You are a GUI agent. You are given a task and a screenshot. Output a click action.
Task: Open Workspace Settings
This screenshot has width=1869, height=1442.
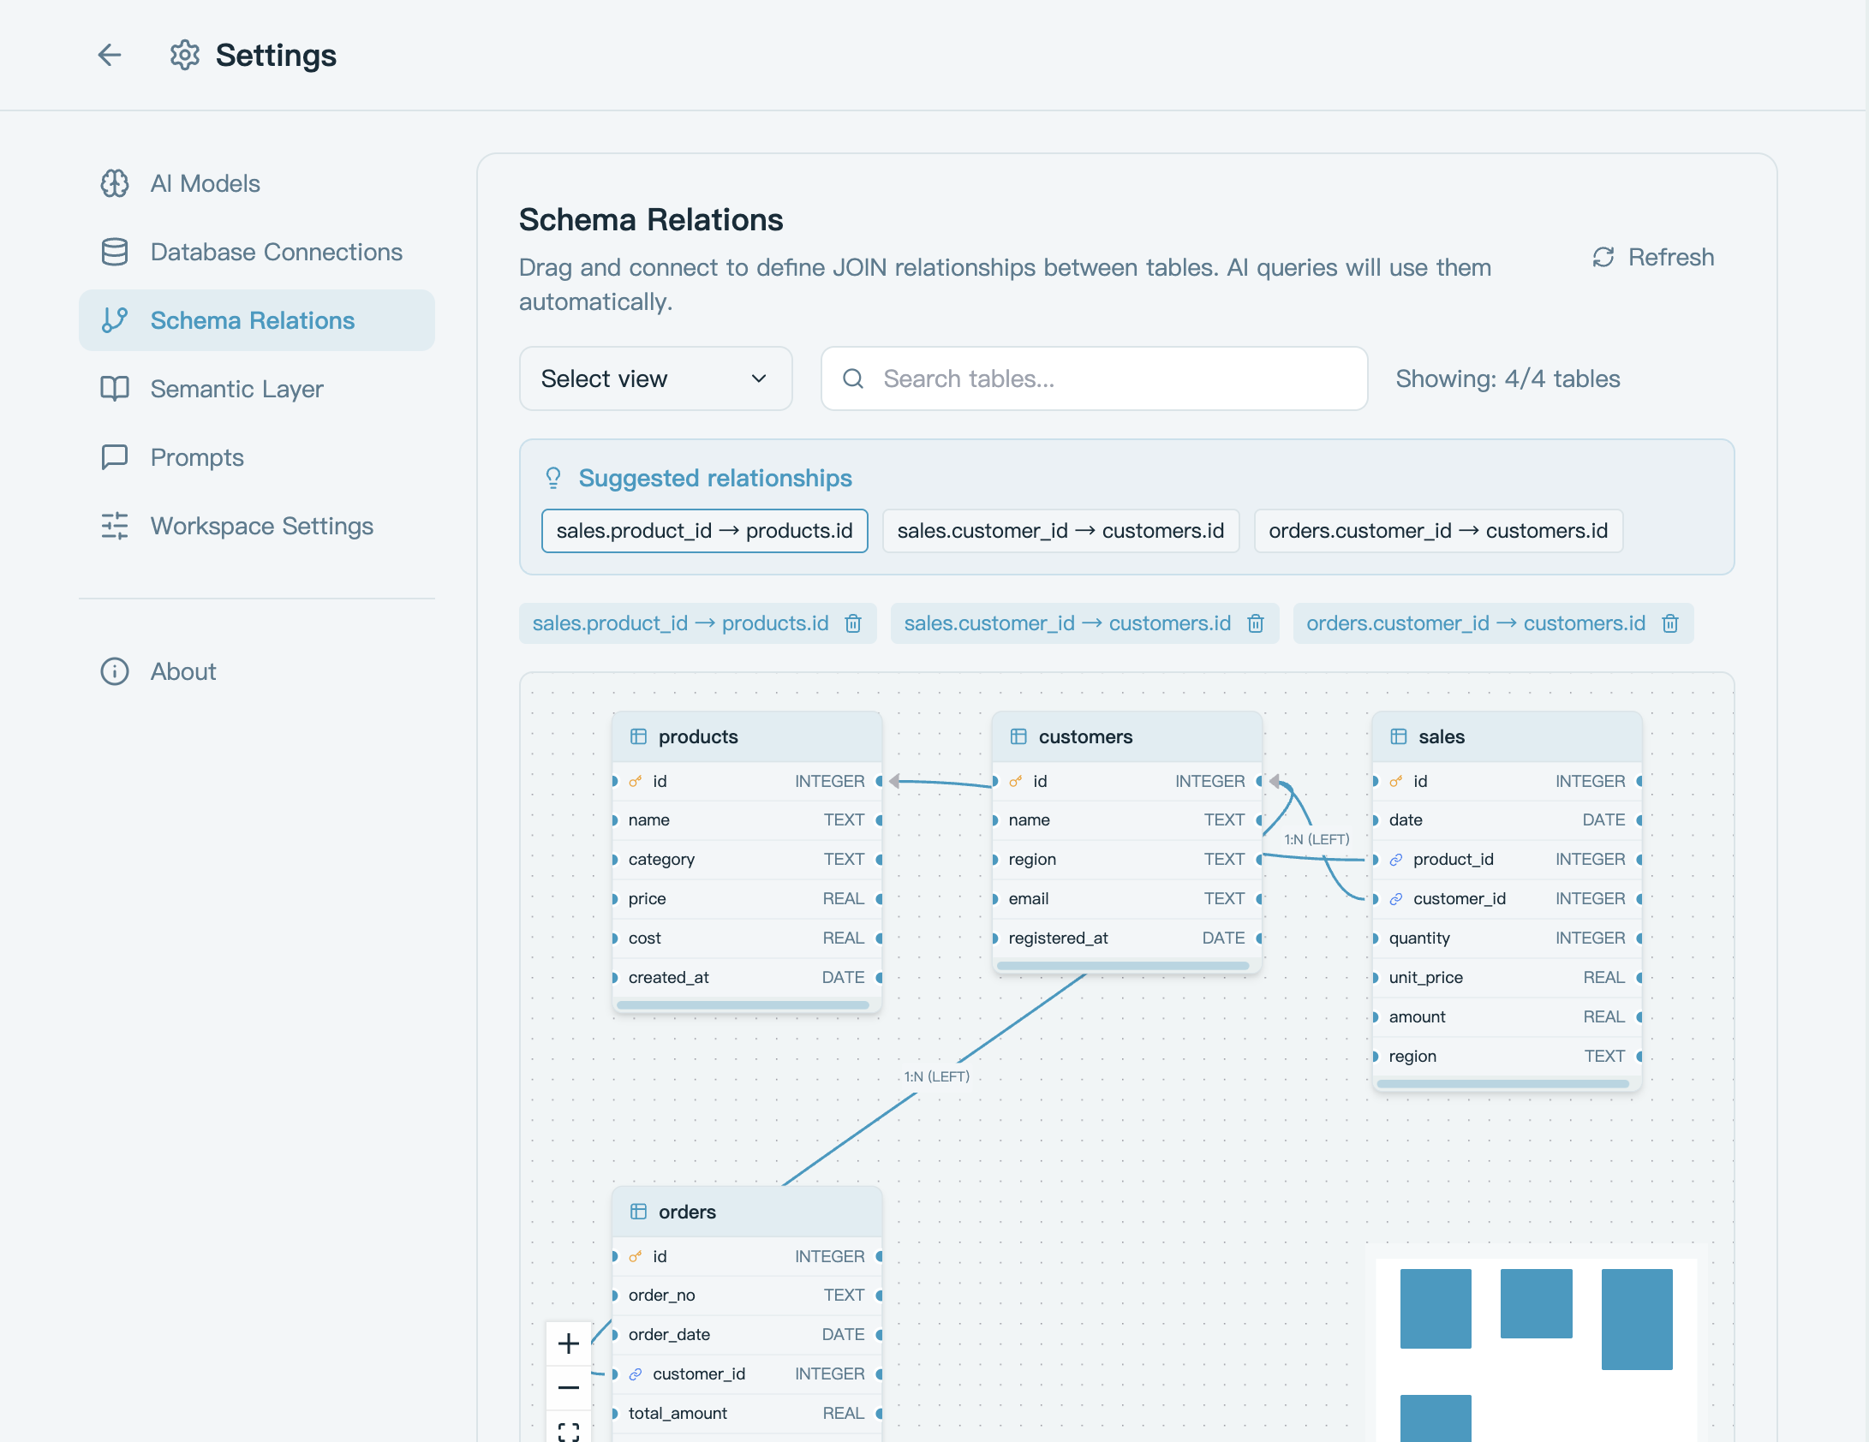tap(257, 526)
